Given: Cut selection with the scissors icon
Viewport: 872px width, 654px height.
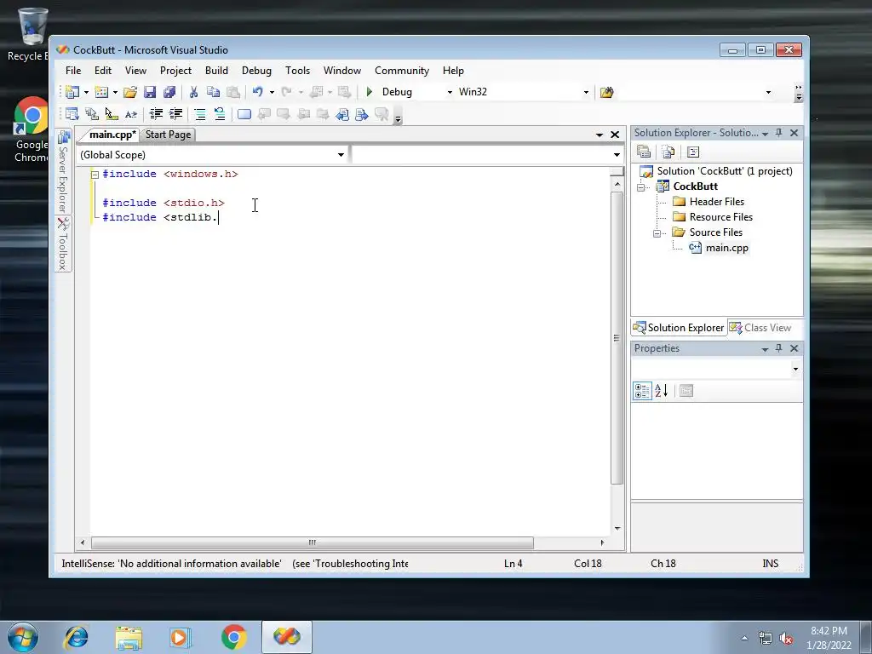Looking at the screenshot, I should 193,92.
